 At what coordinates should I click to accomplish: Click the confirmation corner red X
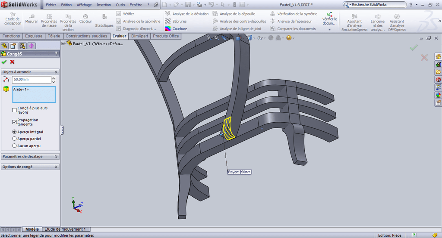[x=424, y=58]
